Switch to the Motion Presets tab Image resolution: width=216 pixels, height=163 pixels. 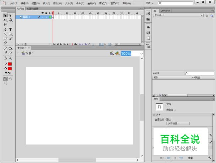click(x=165, y=11)
